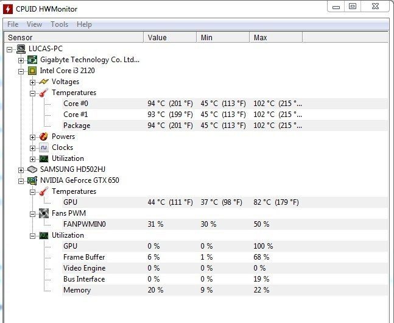
Task: Expand the Powers node
Action: point(32,137)
